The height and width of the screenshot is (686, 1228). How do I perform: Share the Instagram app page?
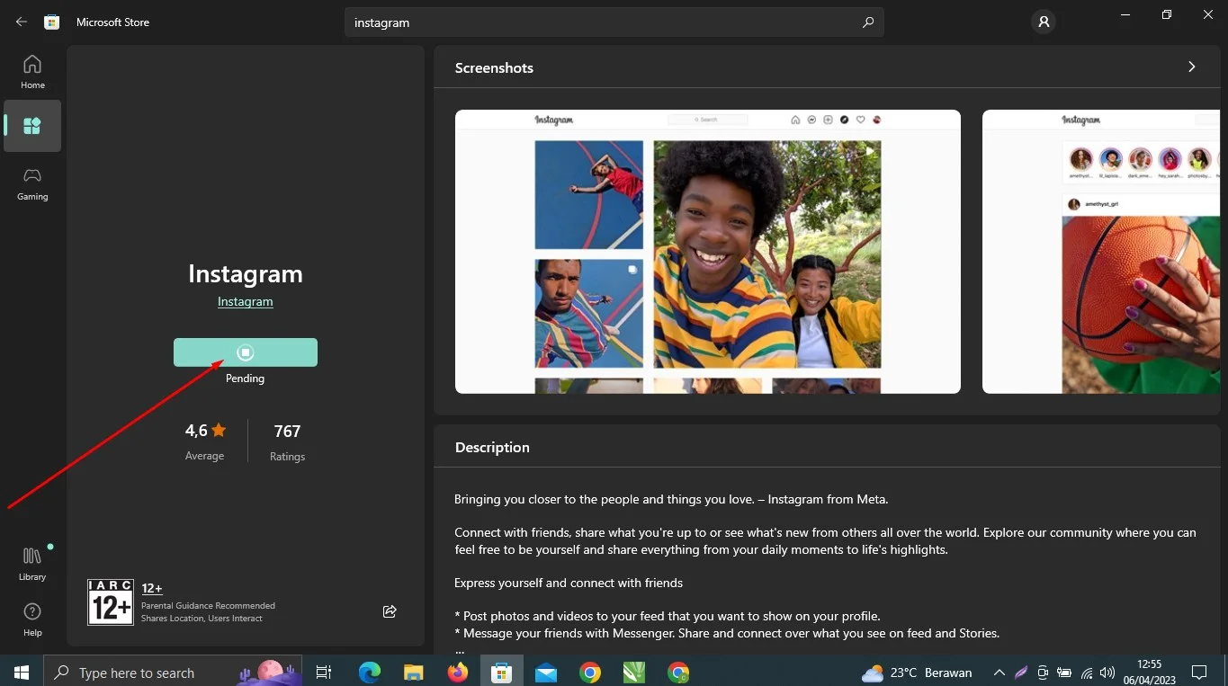(x=390, y=611)
